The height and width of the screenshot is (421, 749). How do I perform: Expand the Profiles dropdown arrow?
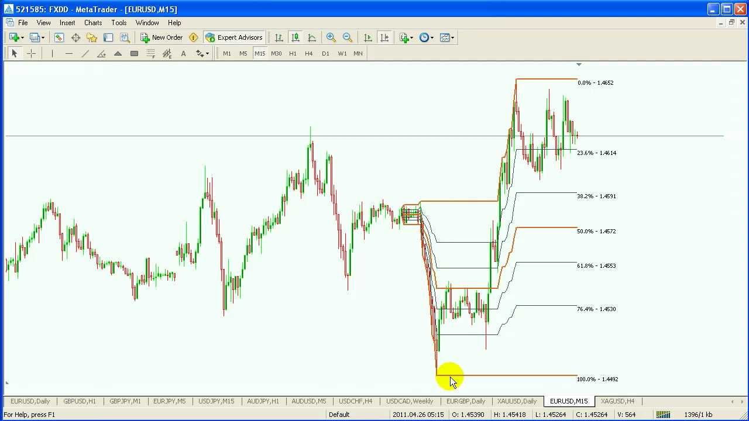43,37
